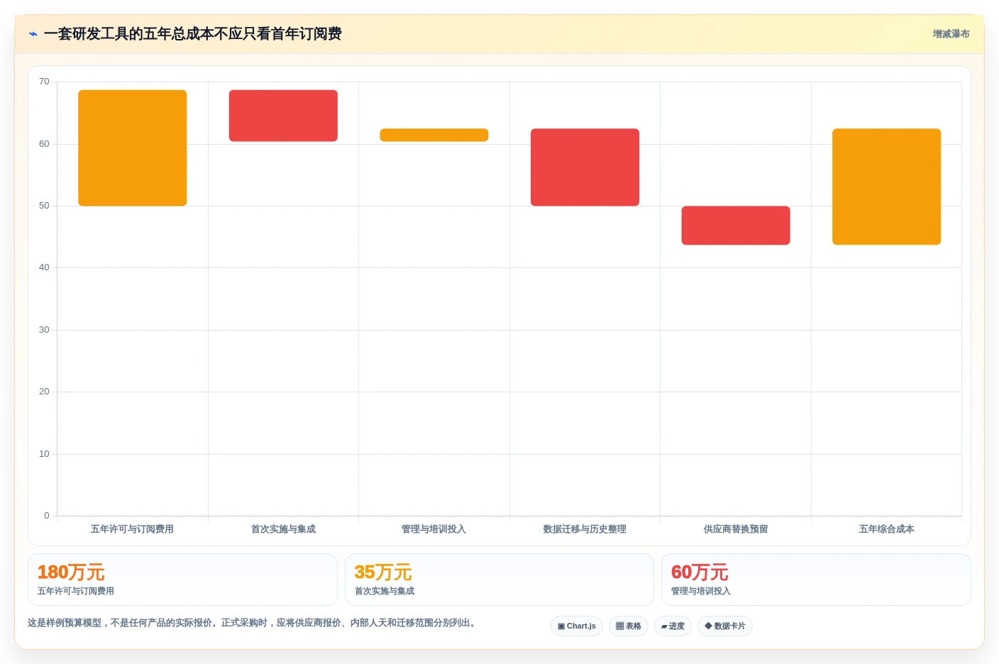Click the x-axis label 供应商替换预留
Viewport: 999px width, 664px height.
click(x=736, y=529)
